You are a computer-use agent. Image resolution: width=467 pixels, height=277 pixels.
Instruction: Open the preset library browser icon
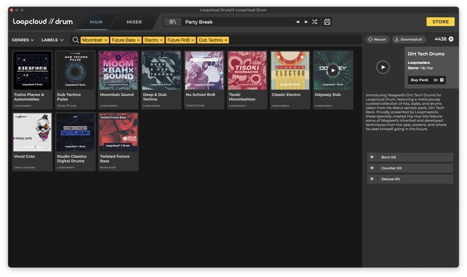[x=172, y=22]
